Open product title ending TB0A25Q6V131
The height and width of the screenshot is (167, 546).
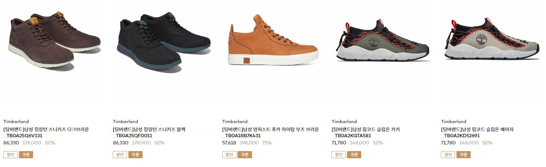tap(46, 133)
